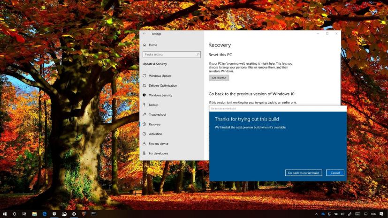Click the Windows Update refresh icon
This screenshot has width=388, height=218.
(x=145, y=76)
